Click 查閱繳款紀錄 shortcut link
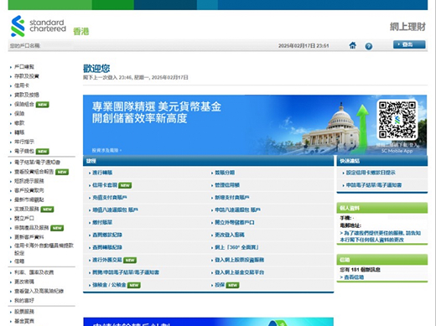Viewport: 436px width, 326px height. [x=107, y=235]
